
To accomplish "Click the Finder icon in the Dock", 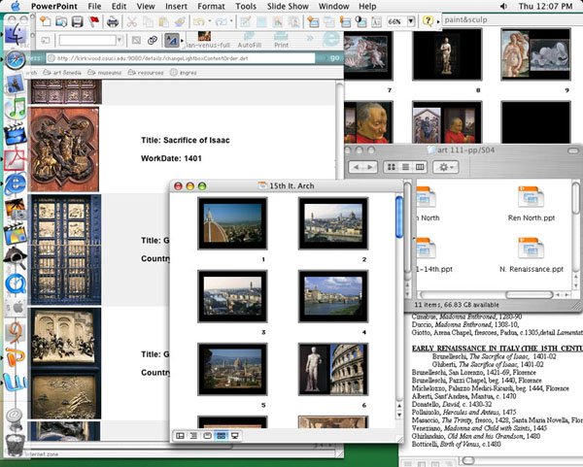I will 15,35.
